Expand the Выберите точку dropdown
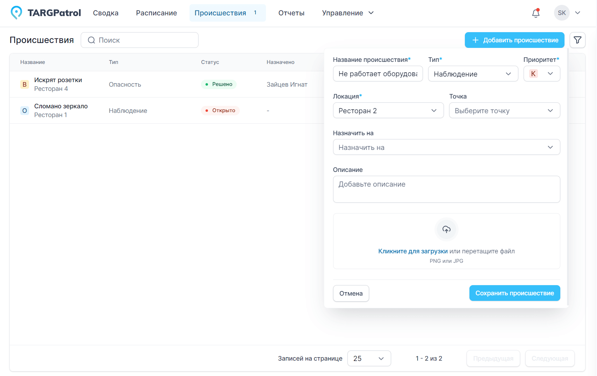Image resolution: width=597 pixels, height=376 pixels. pyautogui.click(x=504, y=110)
